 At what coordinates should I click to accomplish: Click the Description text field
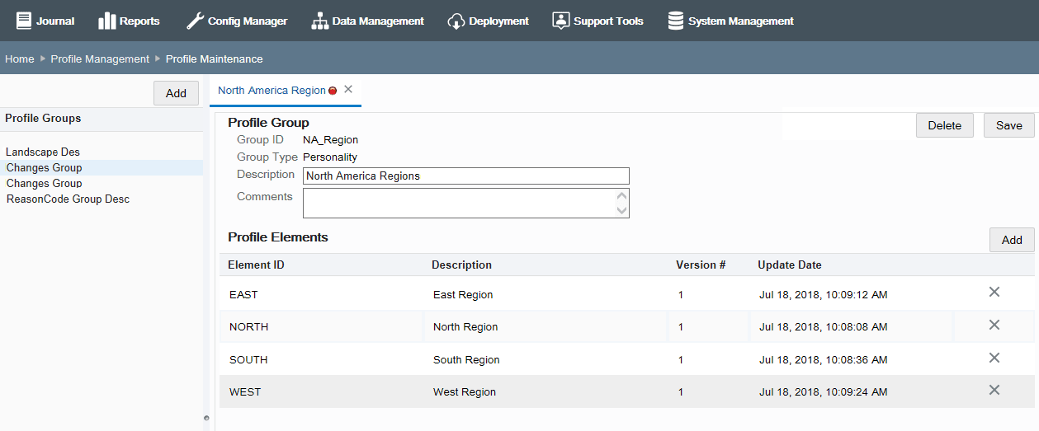click(x=465, y=176)
